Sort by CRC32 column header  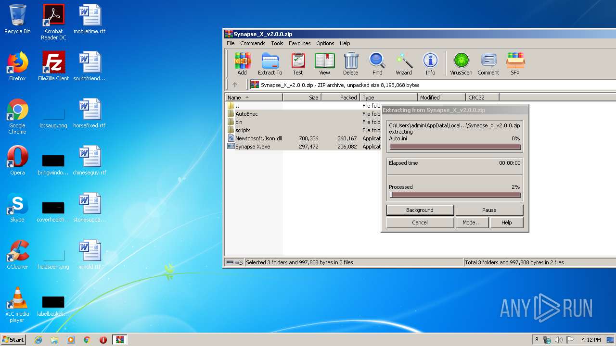482,97
